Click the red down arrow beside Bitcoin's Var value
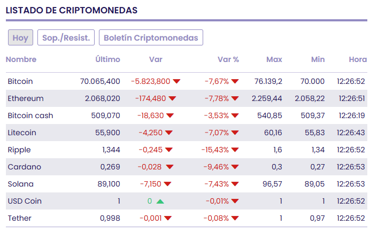Screen dimensions: 370x240 tap(176, 82)
